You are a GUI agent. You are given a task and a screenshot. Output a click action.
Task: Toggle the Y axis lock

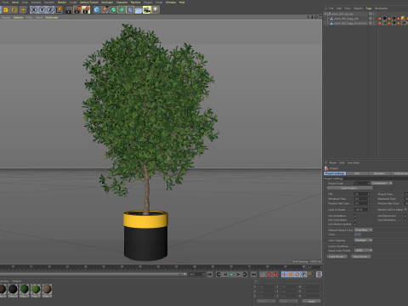(x=42, y=10)
